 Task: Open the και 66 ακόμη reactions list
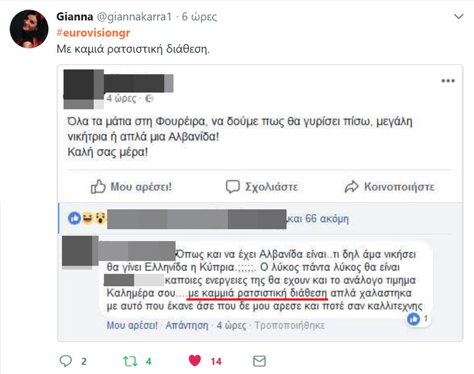(x=318, y=218)
